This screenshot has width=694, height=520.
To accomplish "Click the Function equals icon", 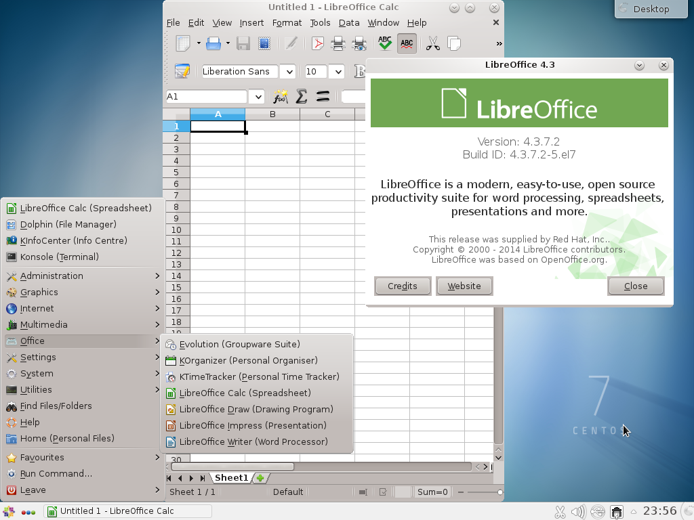I will tap(323, 96).
